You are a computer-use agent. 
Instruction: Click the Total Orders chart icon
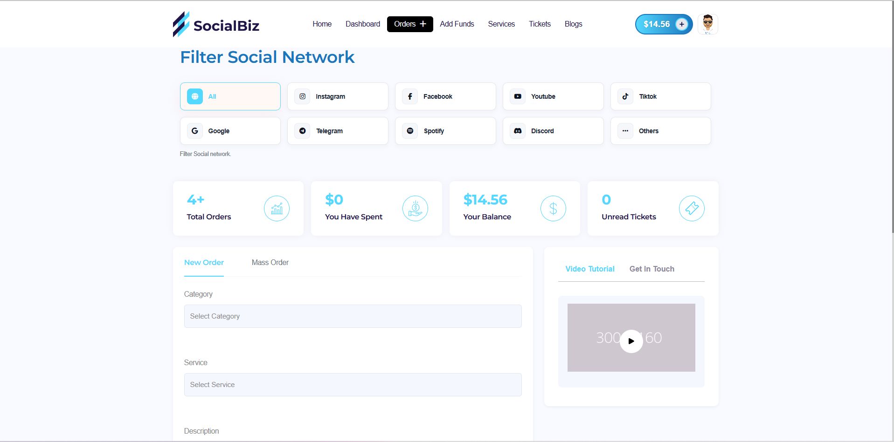pyautogui.click(x=277, y=208)
